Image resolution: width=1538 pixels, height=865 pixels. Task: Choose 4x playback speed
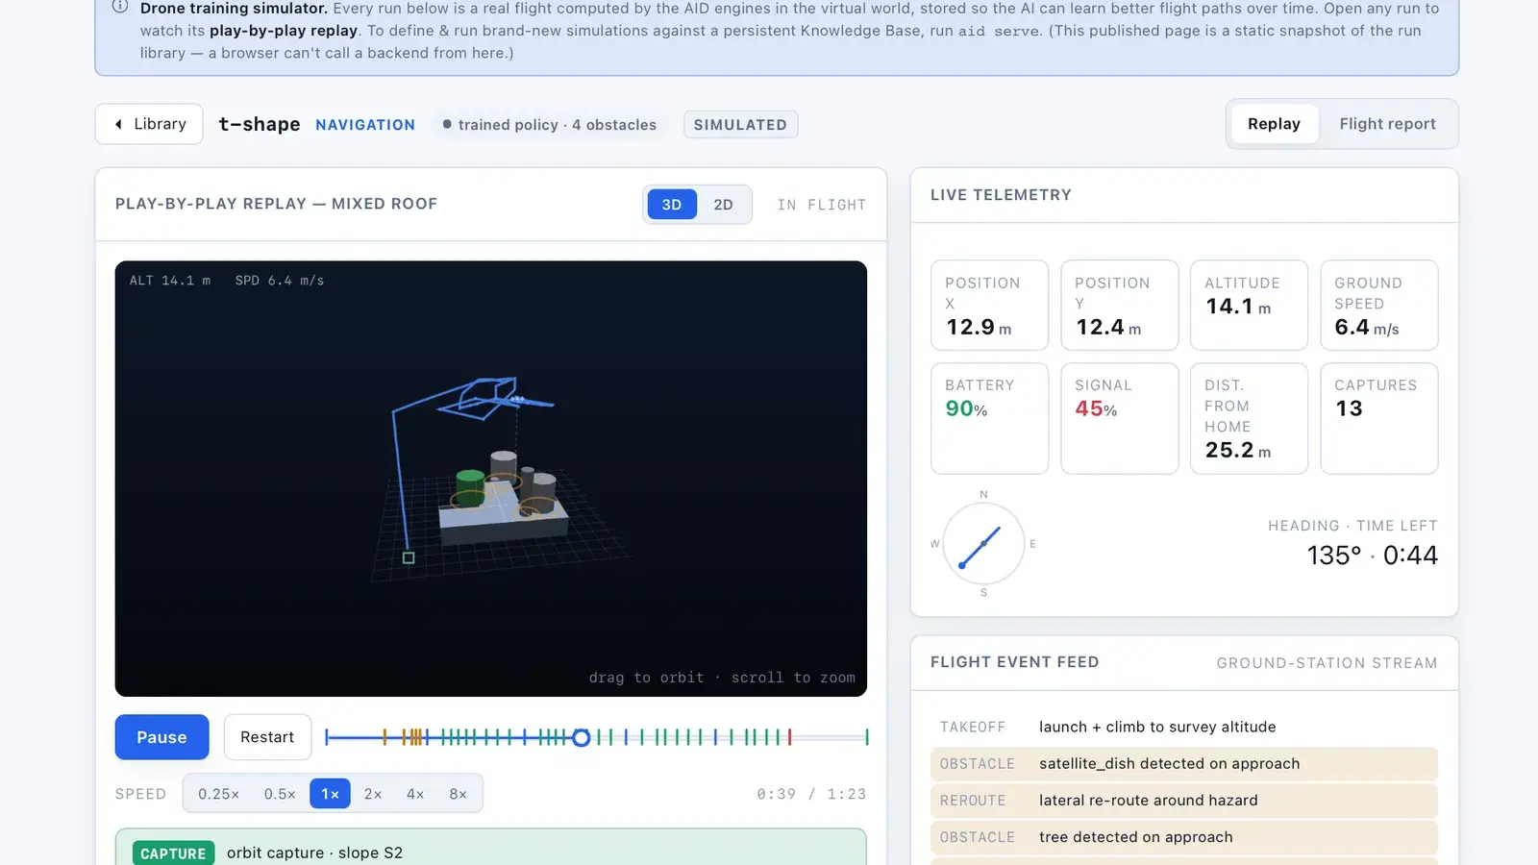click(415, 794)
